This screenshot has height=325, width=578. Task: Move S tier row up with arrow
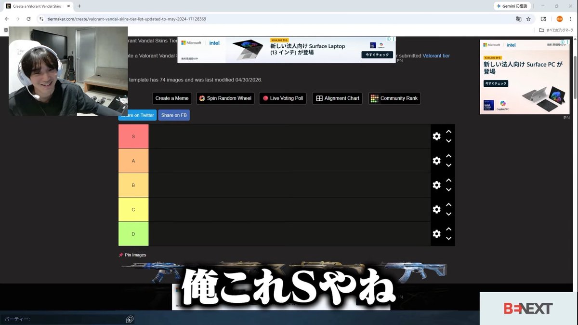coord(448,132)
